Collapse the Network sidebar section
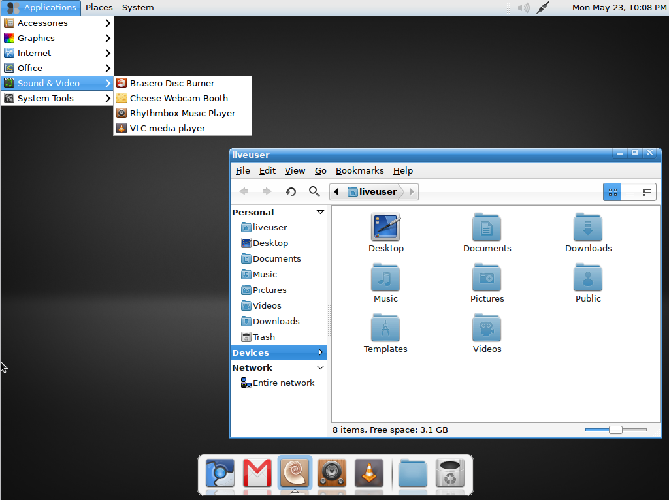 [x=320, y=367]
